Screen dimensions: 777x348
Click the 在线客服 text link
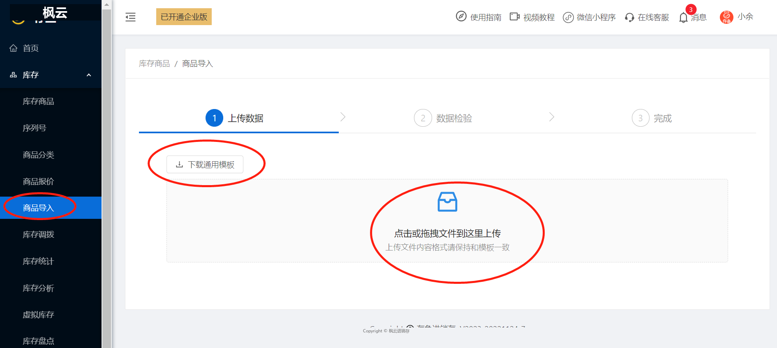[x=653, y=17]
